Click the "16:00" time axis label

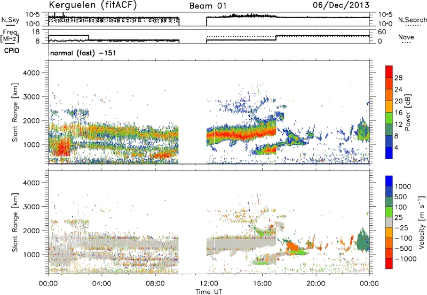coord(262,284)
